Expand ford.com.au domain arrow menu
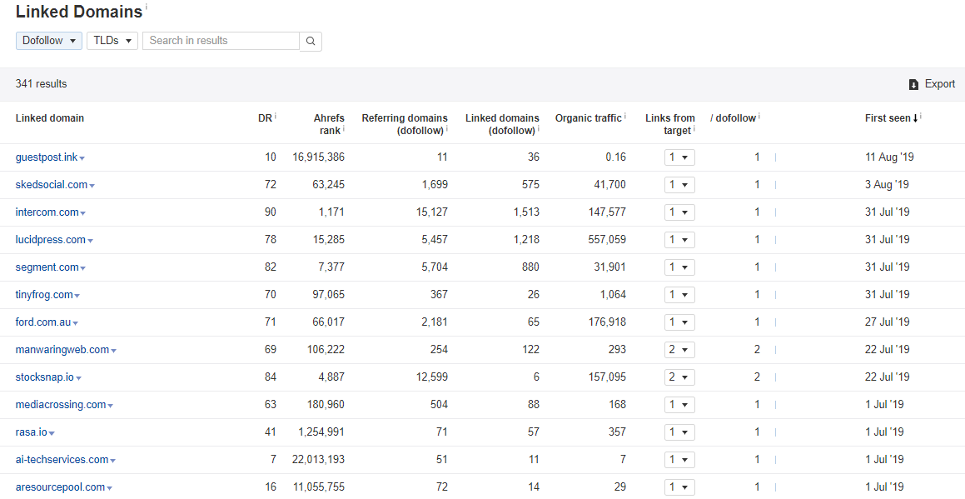Screen dimensions: 965x499 pyautogui.click(x=76, y=323)
